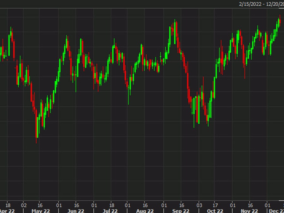Select the Jun 22 month label on axis
Screen dimensions: 284x213
point(75,210)
